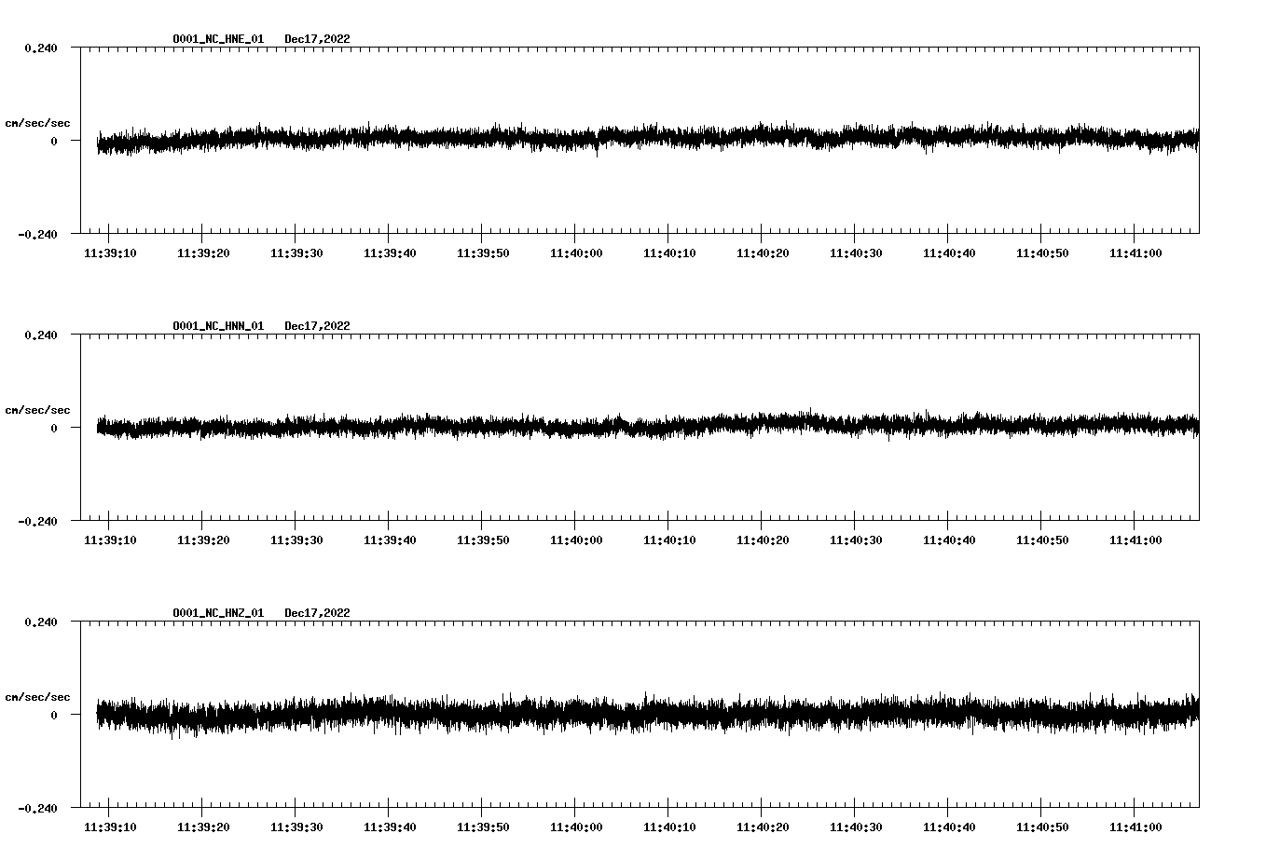Image resolution: width=1266 pixels, height=861 pixels.
Task: Select the O001_NC_HNZ_01 channel label
Action: pos(216,612)
